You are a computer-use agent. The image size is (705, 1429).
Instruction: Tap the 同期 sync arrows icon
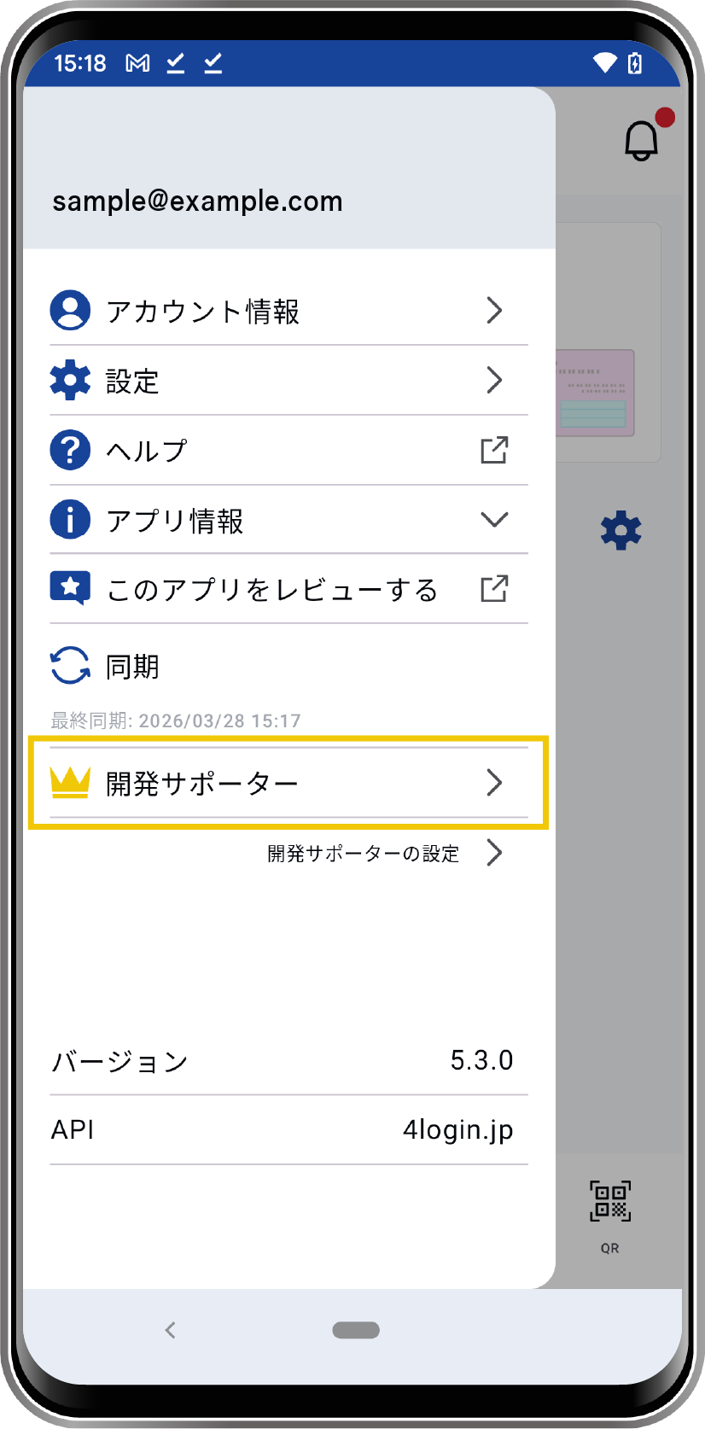coord(70,666)
